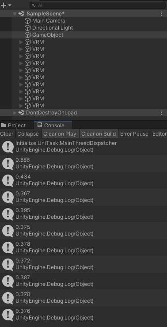Click the cube icon next to GameObject

[x=27, y=35]
